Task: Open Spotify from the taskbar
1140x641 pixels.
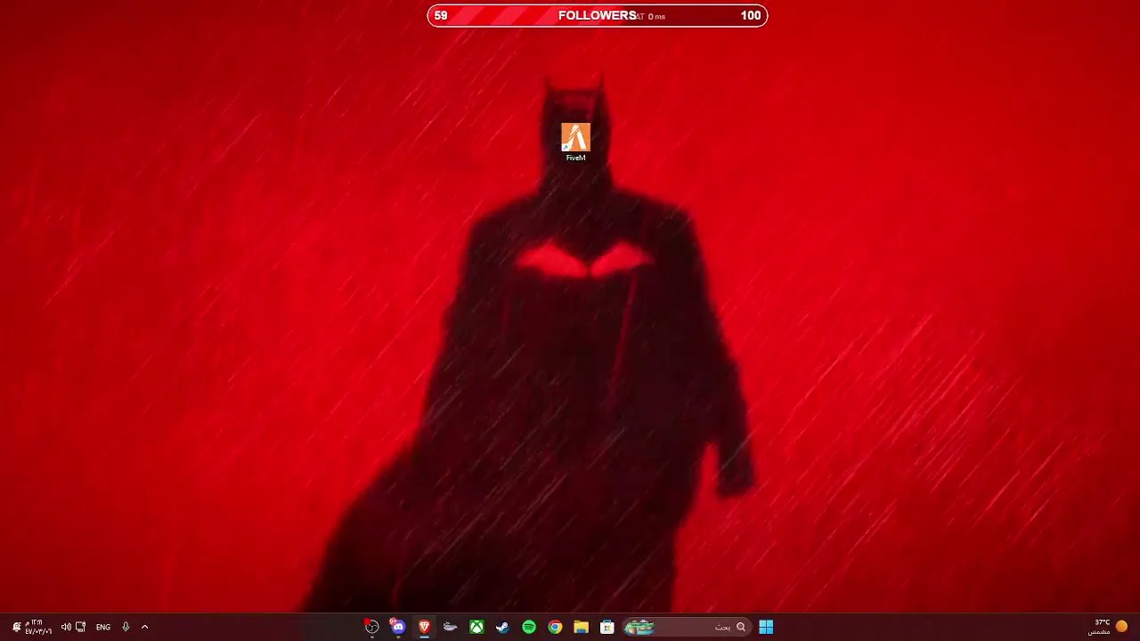Action: 529,627
